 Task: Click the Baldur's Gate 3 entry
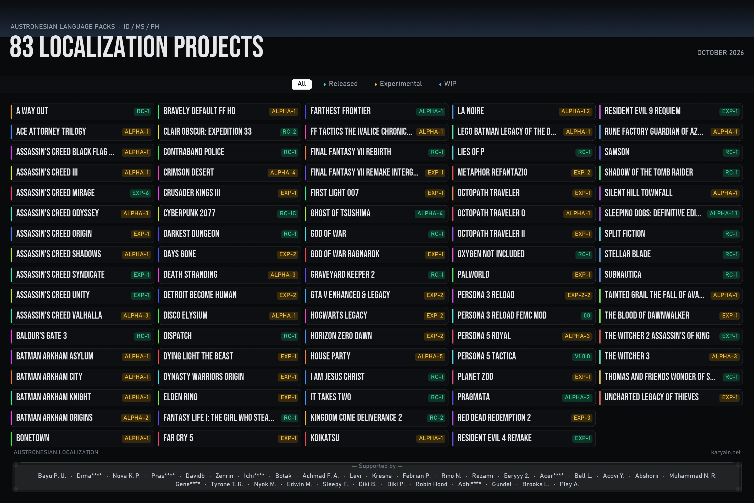(x=82, y=336)
